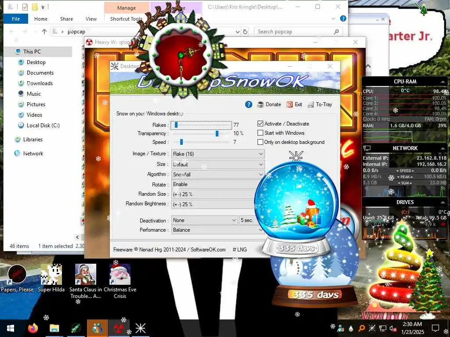Switch to the View ribbon tab
Screen dimensions: 450x337
[91, 18]
